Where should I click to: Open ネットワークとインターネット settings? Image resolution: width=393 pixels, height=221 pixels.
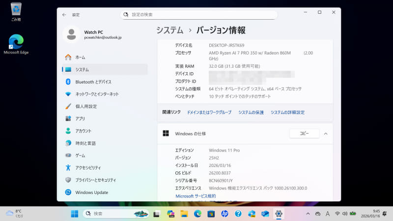pos(105,94)
